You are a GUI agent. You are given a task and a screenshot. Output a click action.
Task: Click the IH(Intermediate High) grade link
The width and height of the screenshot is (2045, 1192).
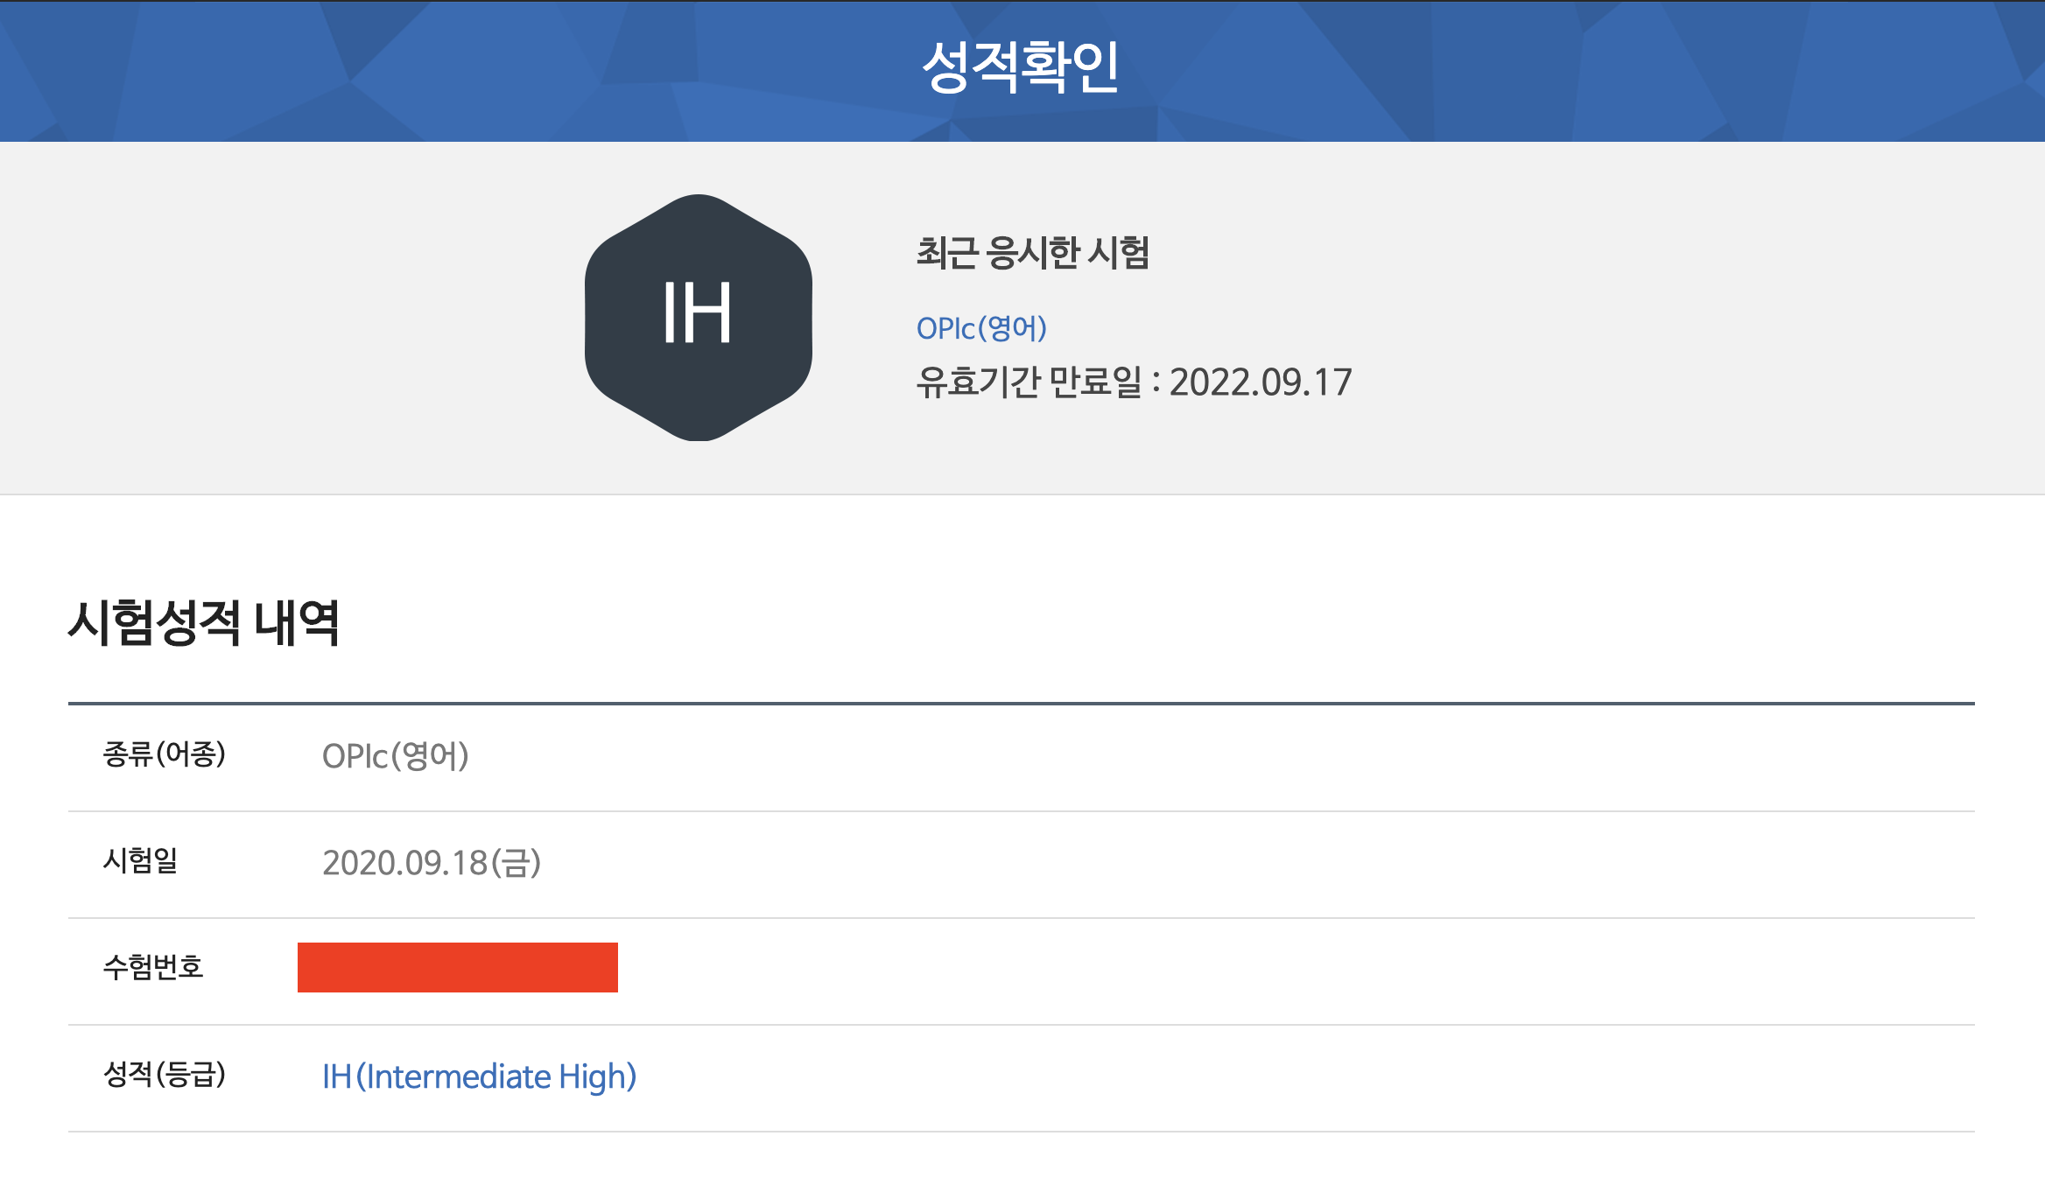pos(480,1076)
